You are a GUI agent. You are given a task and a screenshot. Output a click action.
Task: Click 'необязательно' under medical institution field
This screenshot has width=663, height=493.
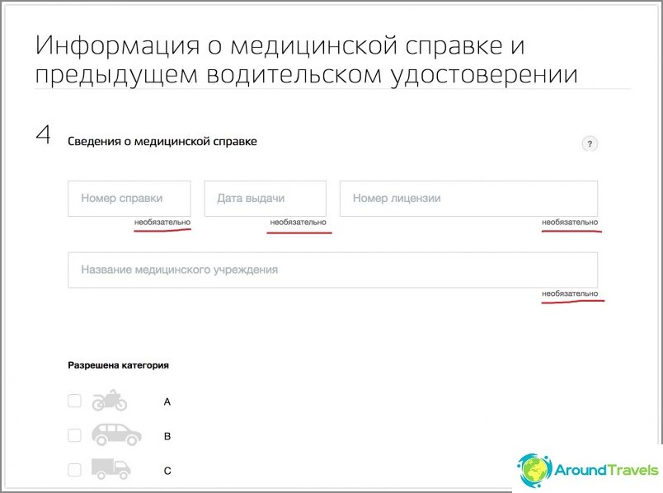pyautogui.click(x=570, y=293)
